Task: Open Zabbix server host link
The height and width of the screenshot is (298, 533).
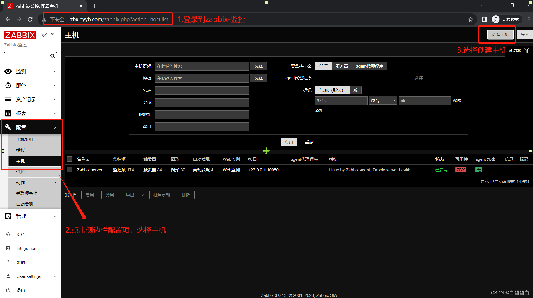Action: [x=90, y=170]
